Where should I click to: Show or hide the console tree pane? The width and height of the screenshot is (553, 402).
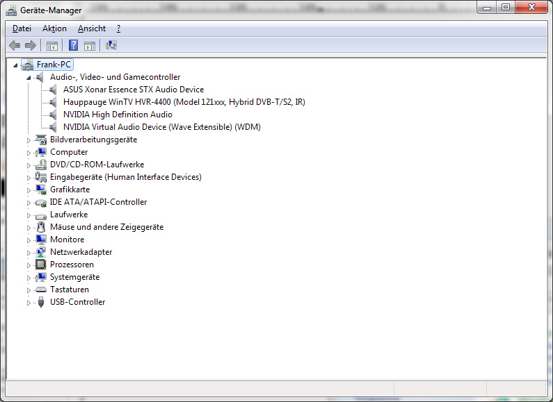tap(52, 45)
